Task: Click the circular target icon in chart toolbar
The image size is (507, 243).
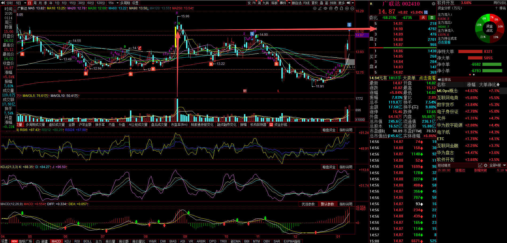Action: [315, 8]
